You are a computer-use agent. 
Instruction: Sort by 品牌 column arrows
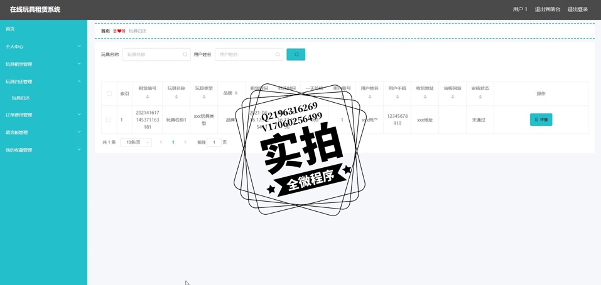point(236,93)
